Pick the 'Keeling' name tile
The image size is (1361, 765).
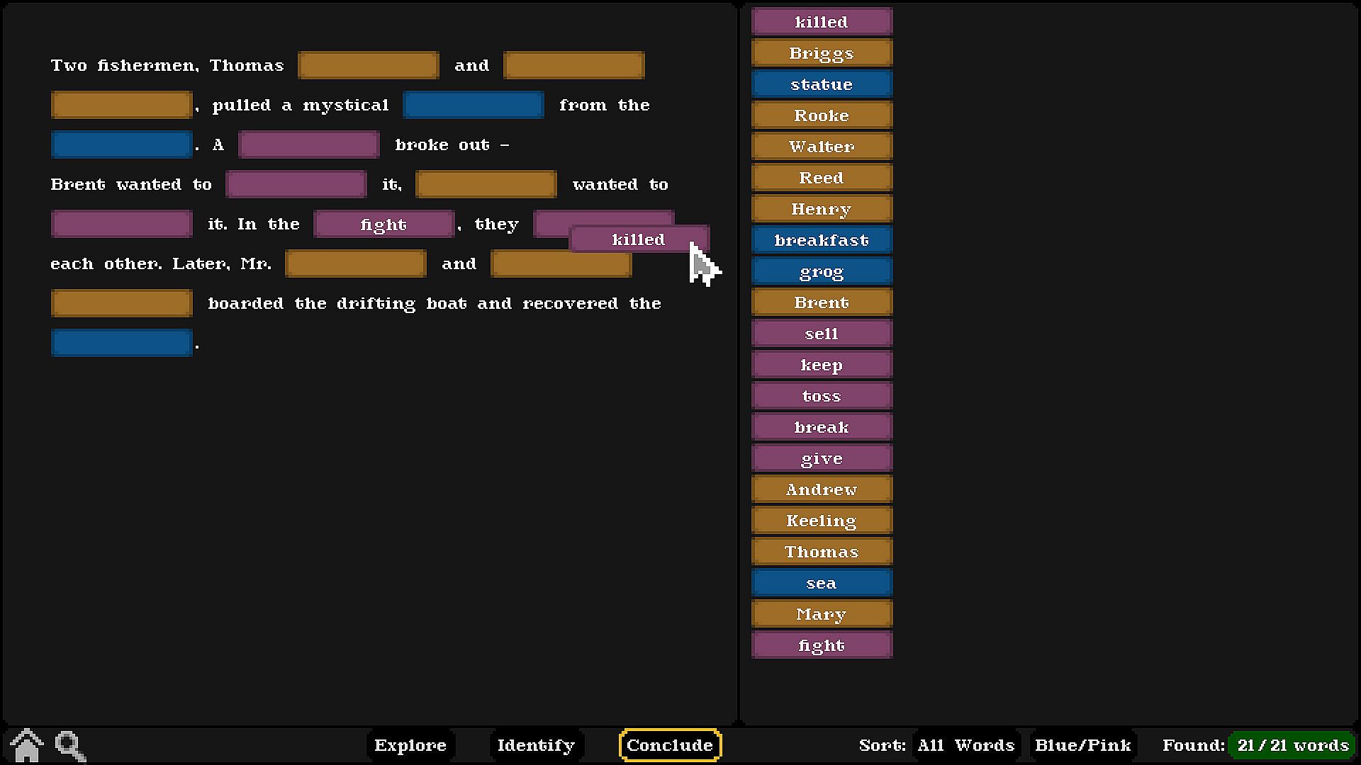click(x=822, y=521)
